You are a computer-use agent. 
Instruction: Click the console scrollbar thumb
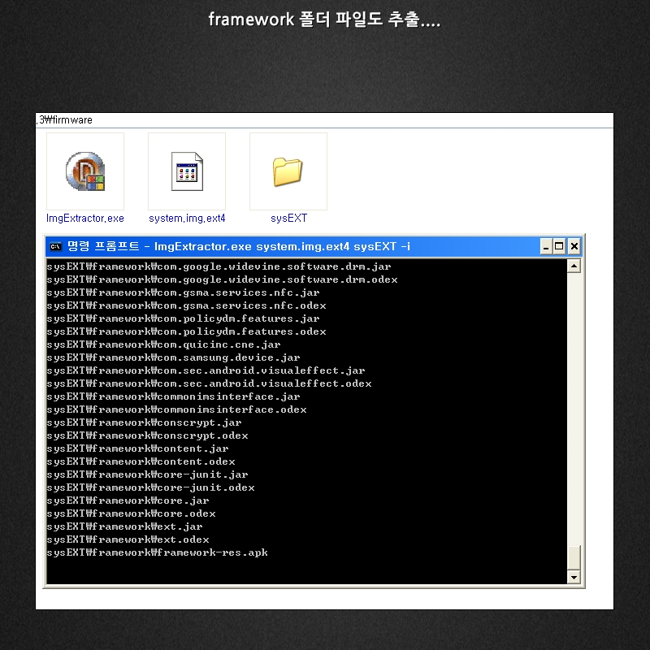tap(574, 557)
